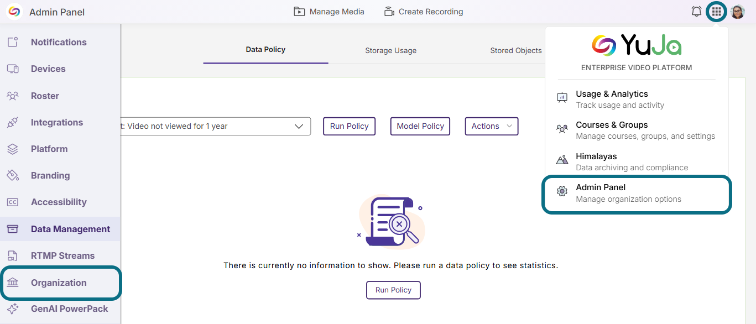Click the Platform layers icon
Screen dimensions: 756x324
click(x=13, y=149)
